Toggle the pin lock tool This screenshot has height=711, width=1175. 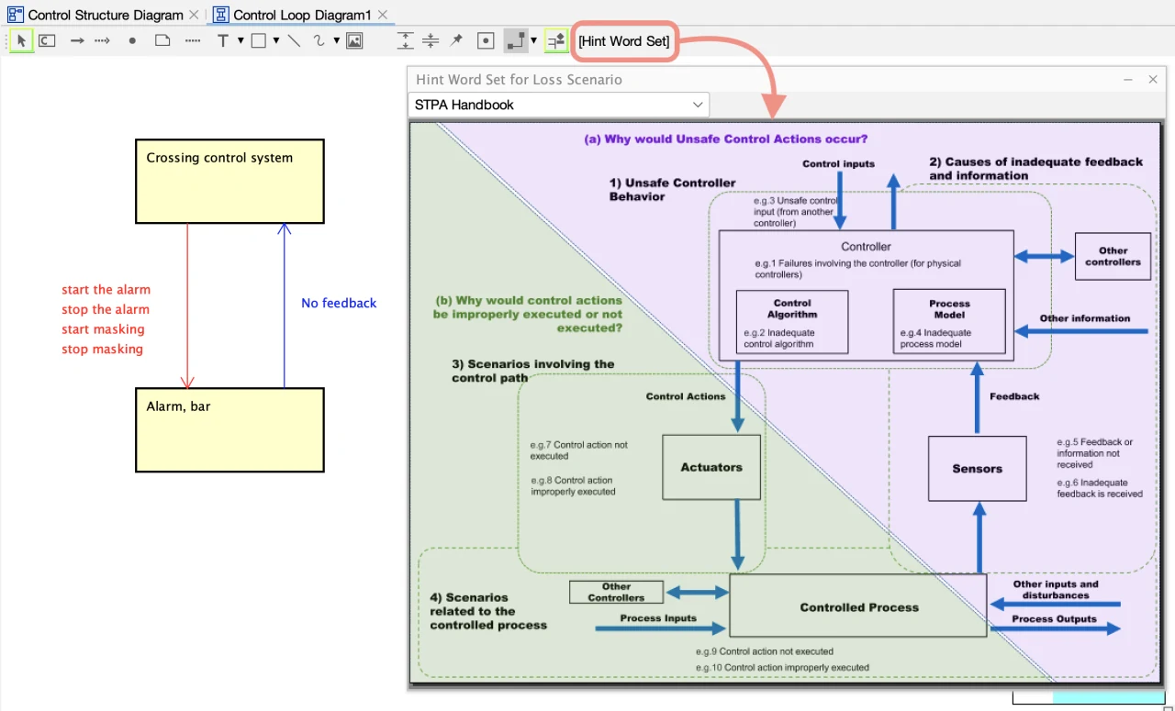456,41
